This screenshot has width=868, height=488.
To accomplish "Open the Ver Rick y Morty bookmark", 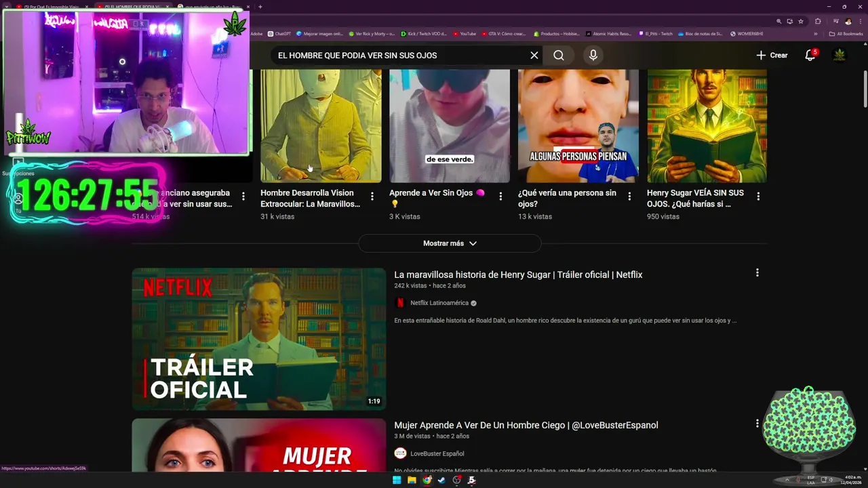I will click(372, 34).
